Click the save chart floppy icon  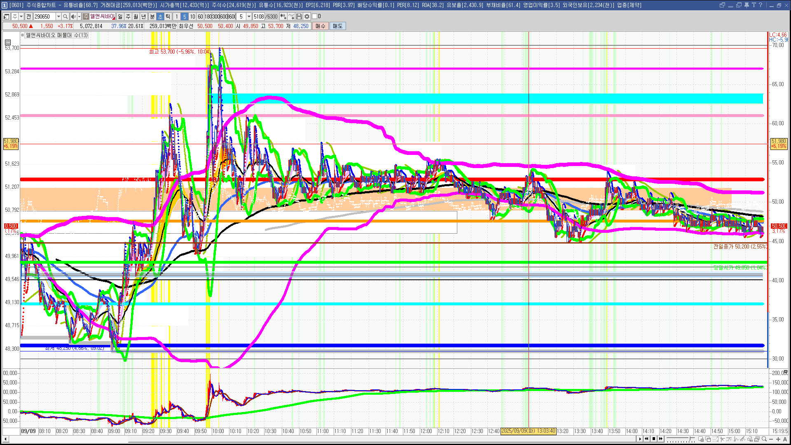click(300, 16)
